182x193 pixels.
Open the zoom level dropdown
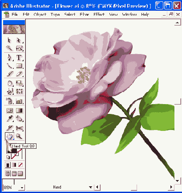(x=22, y=188)
